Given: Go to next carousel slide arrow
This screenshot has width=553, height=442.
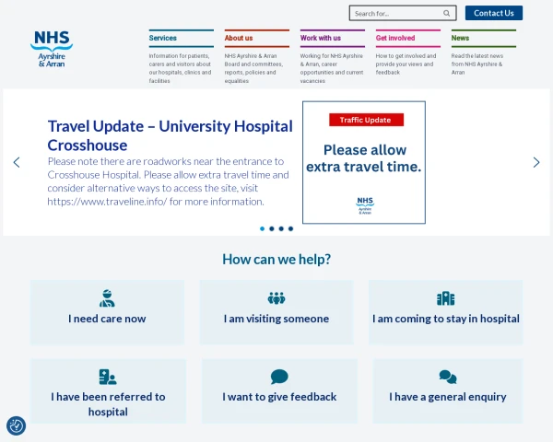Looking at the screenshot, I should 536,162.
